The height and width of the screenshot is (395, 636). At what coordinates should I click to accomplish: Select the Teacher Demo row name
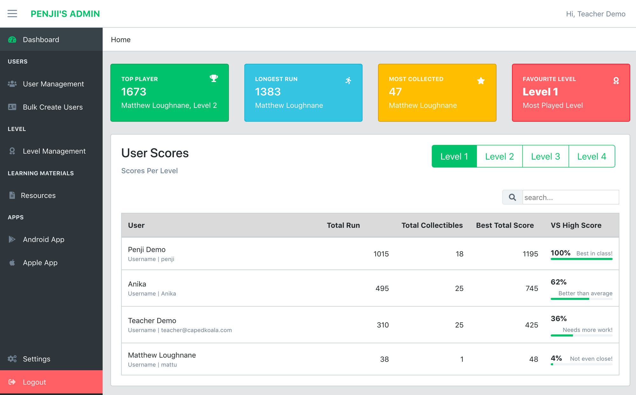click(152, 320)
